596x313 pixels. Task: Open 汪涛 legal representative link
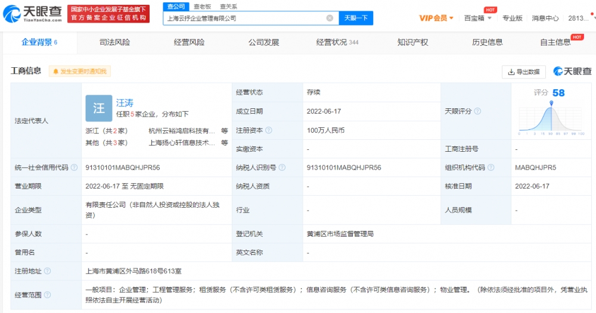click(125, 103)
